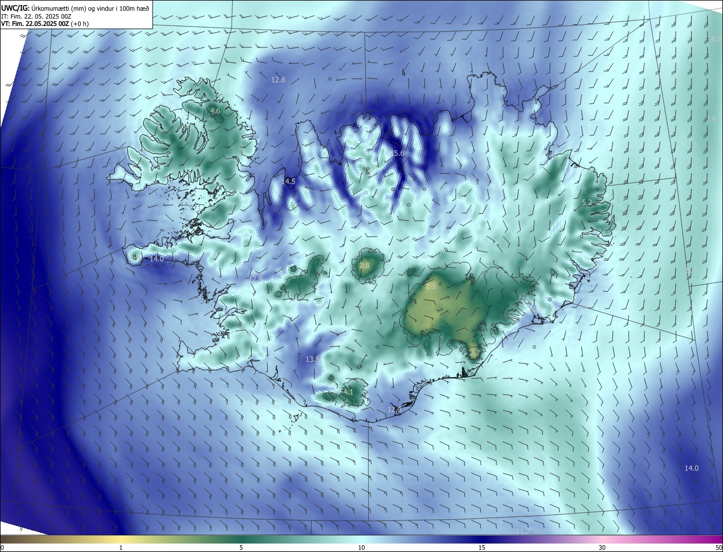The image size is (723, 552).
Task: Click the 7.9 value at the eastern map edge
Action: click(x=711, y=119)
